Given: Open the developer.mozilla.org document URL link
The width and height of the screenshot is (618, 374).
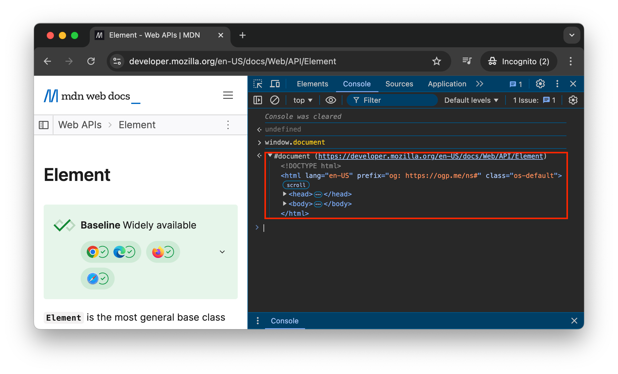Looking at the screenshot, I should (430, 156).
